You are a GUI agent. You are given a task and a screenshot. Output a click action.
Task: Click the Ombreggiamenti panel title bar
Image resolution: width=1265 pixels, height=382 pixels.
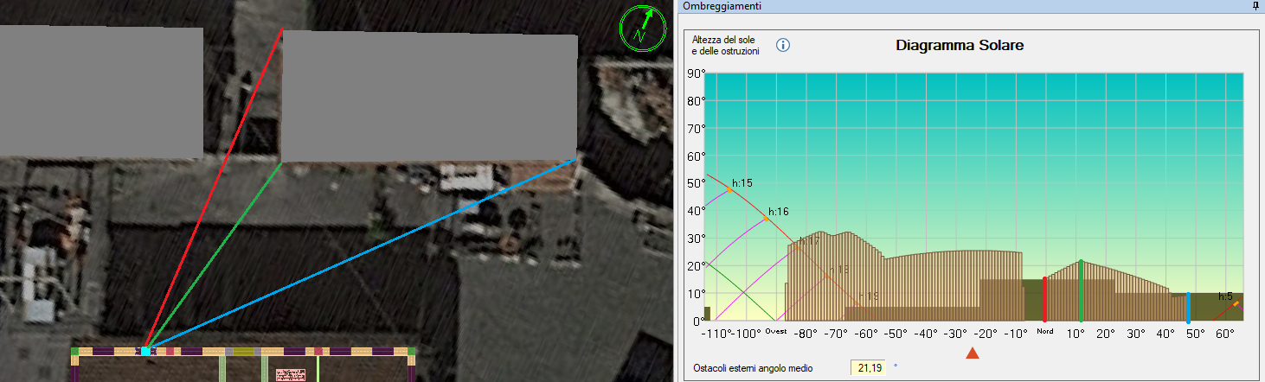click(952, 6)
